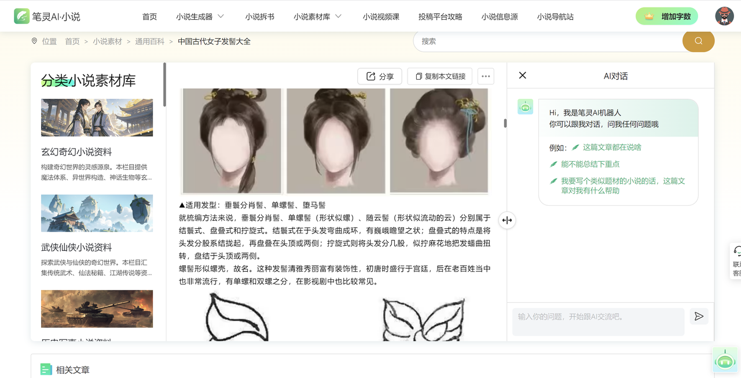
Task: Go to 小说视频课
Action: pos(381,17)
